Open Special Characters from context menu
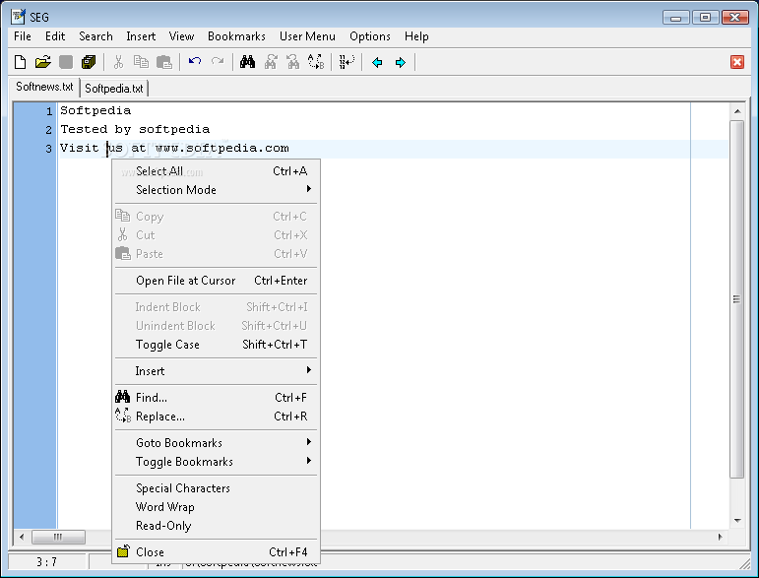 click(216, 488)
